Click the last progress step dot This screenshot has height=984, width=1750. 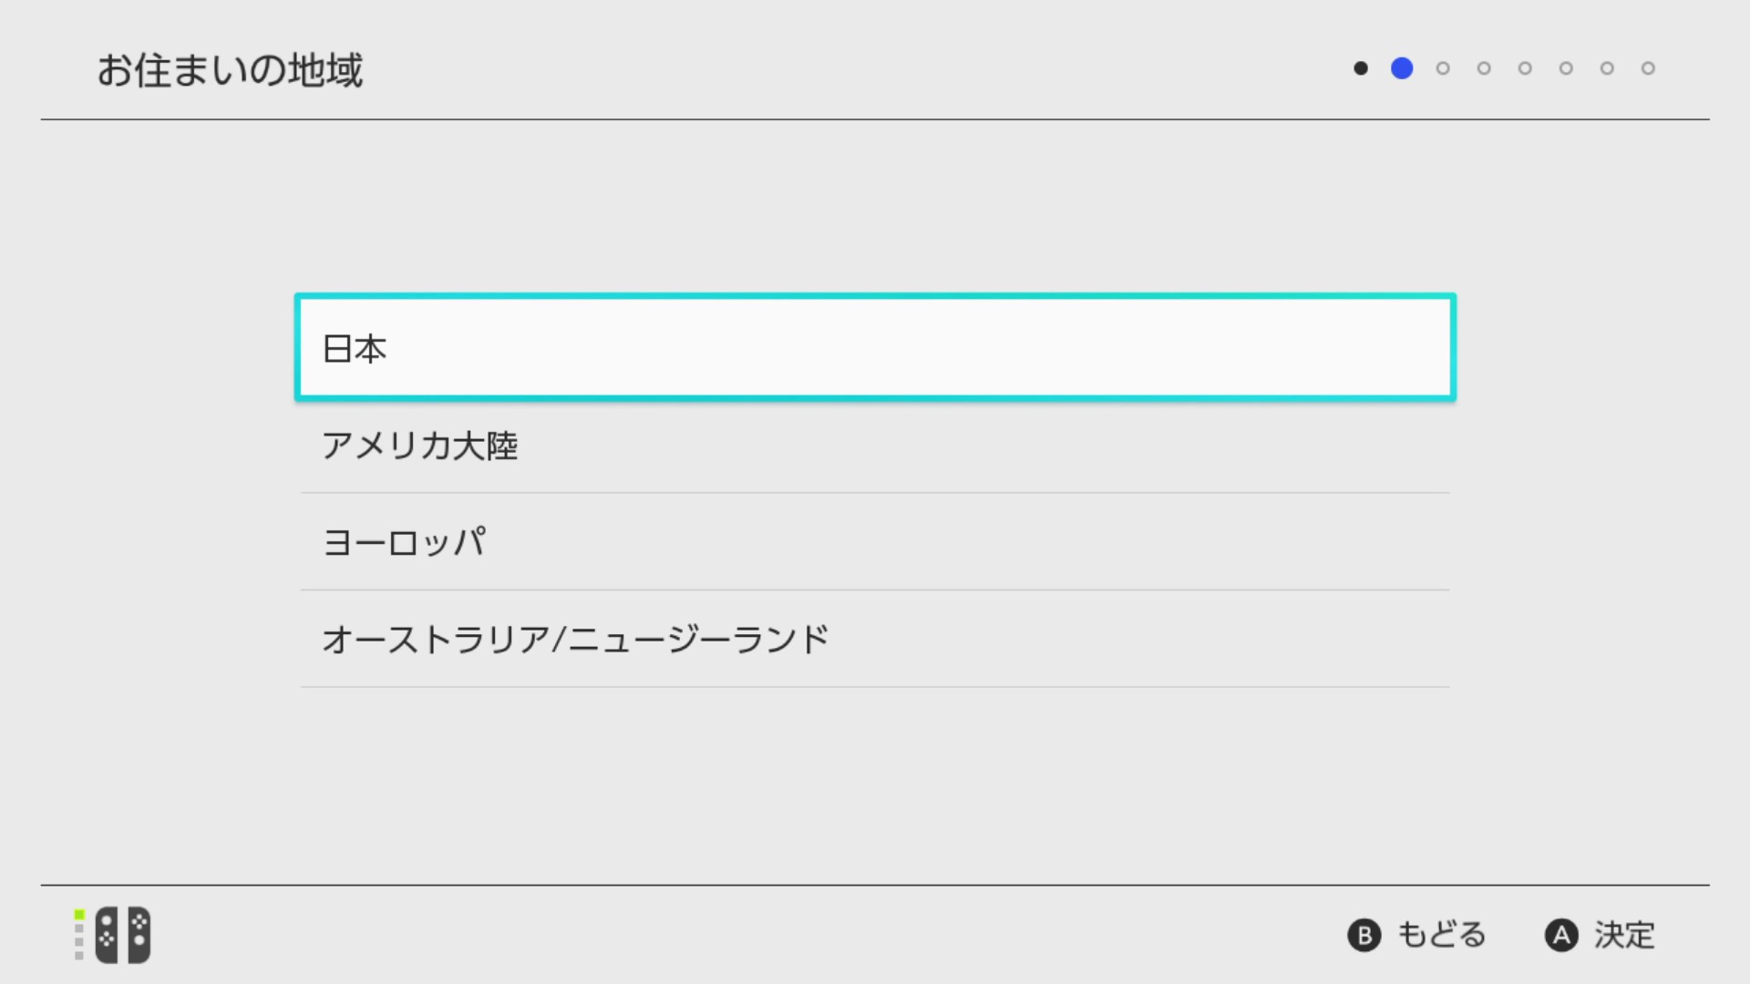point(1648,68)
